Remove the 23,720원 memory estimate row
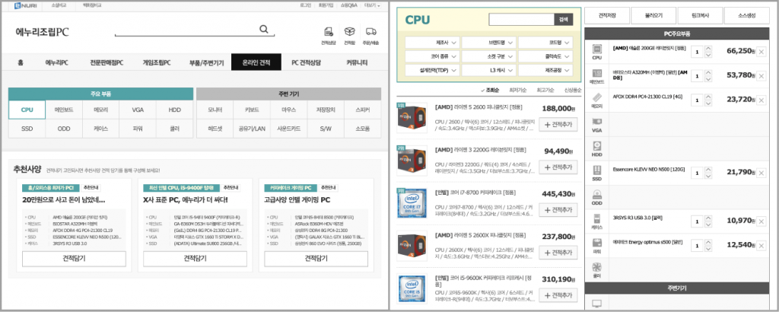 click(x=761, y=100)
